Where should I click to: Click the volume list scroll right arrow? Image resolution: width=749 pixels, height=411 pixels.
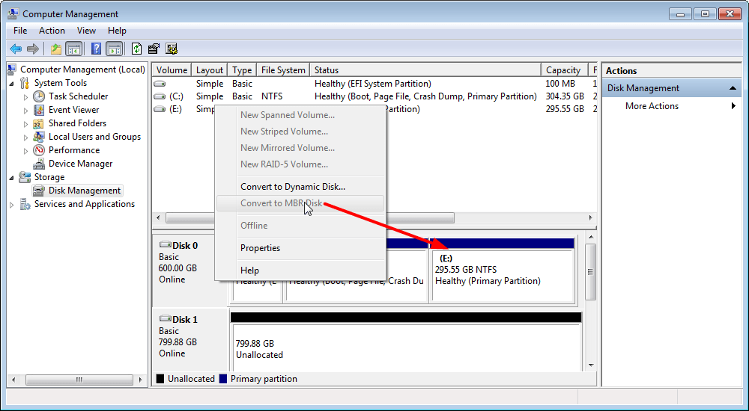click(x=591, y=218)
